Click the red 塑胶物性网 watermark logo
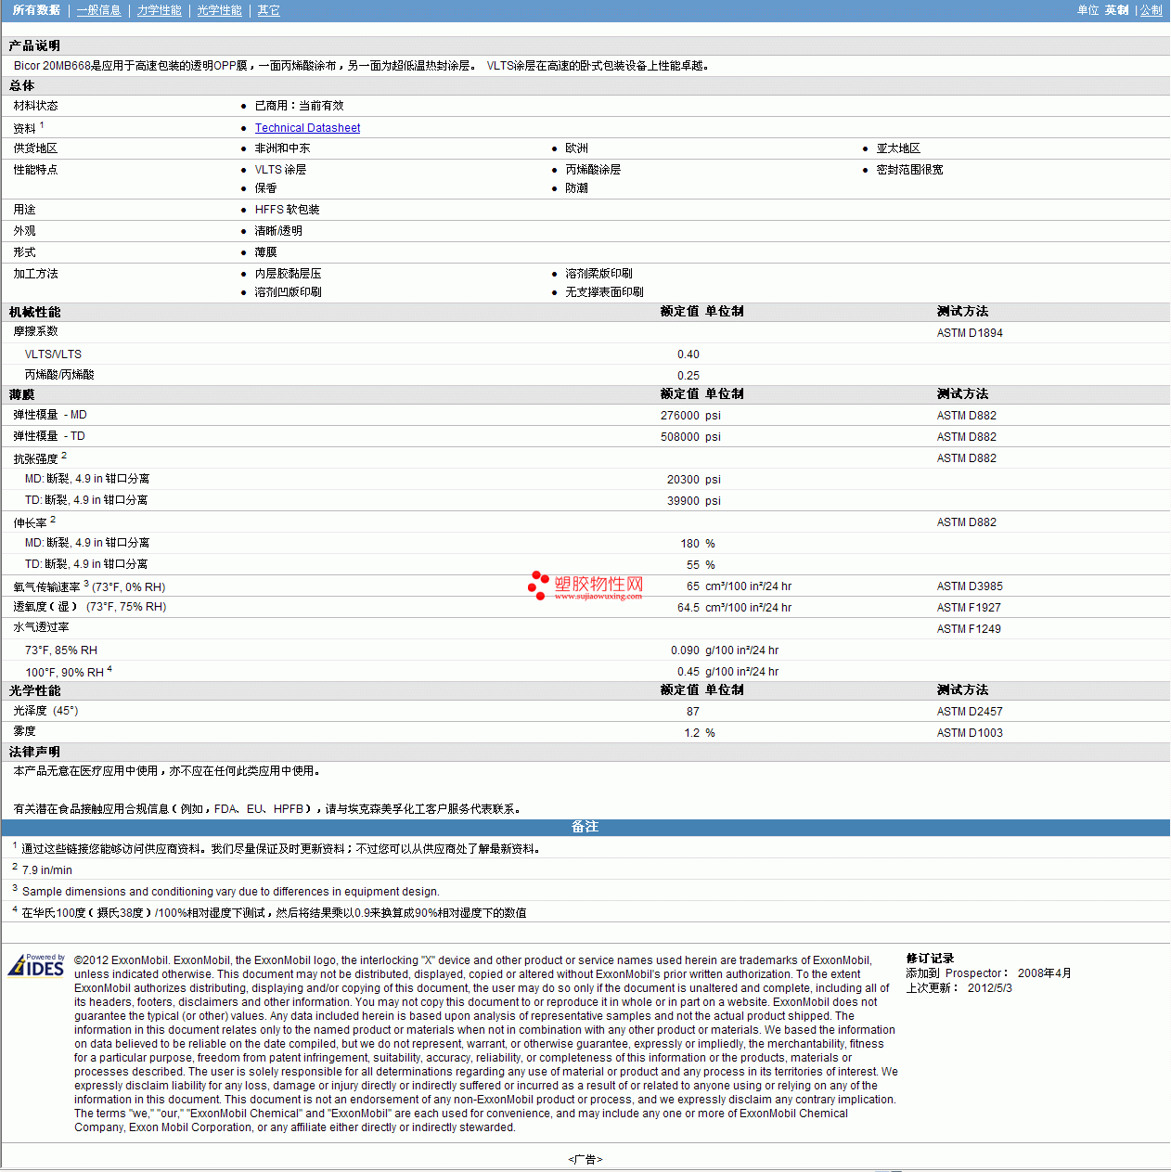Image resolution: width=1171 pixels, height=1172 pixels. click(x=585, y=586)
